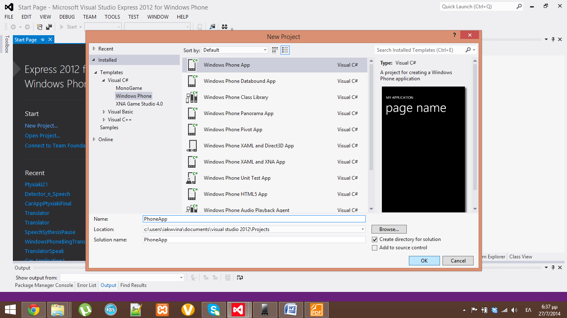Select Windows Phone HTML5 App icon
The image size is (567, 318).
[192, 194]
